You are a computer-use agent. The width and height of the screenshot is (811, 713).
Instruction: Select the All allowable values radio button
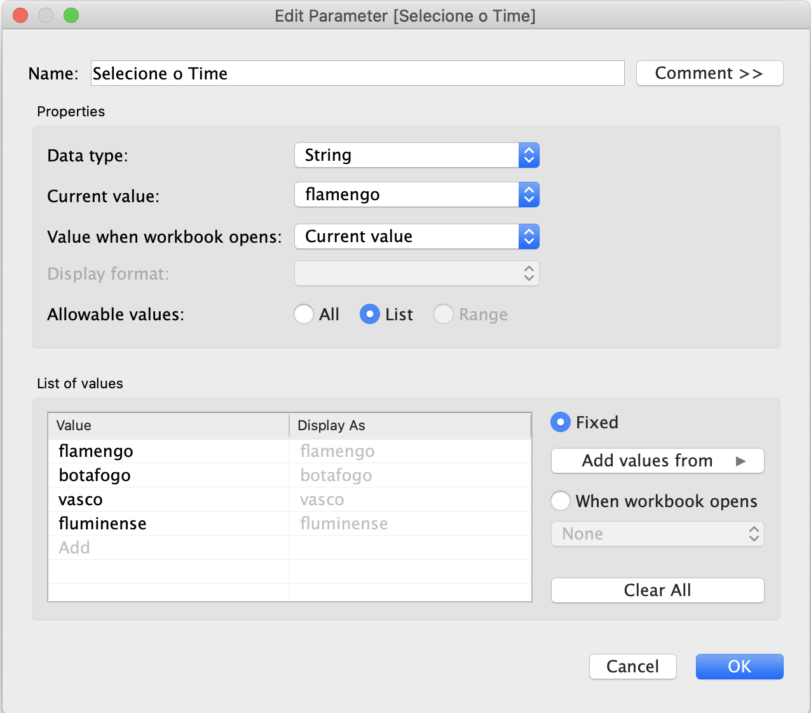304,314
